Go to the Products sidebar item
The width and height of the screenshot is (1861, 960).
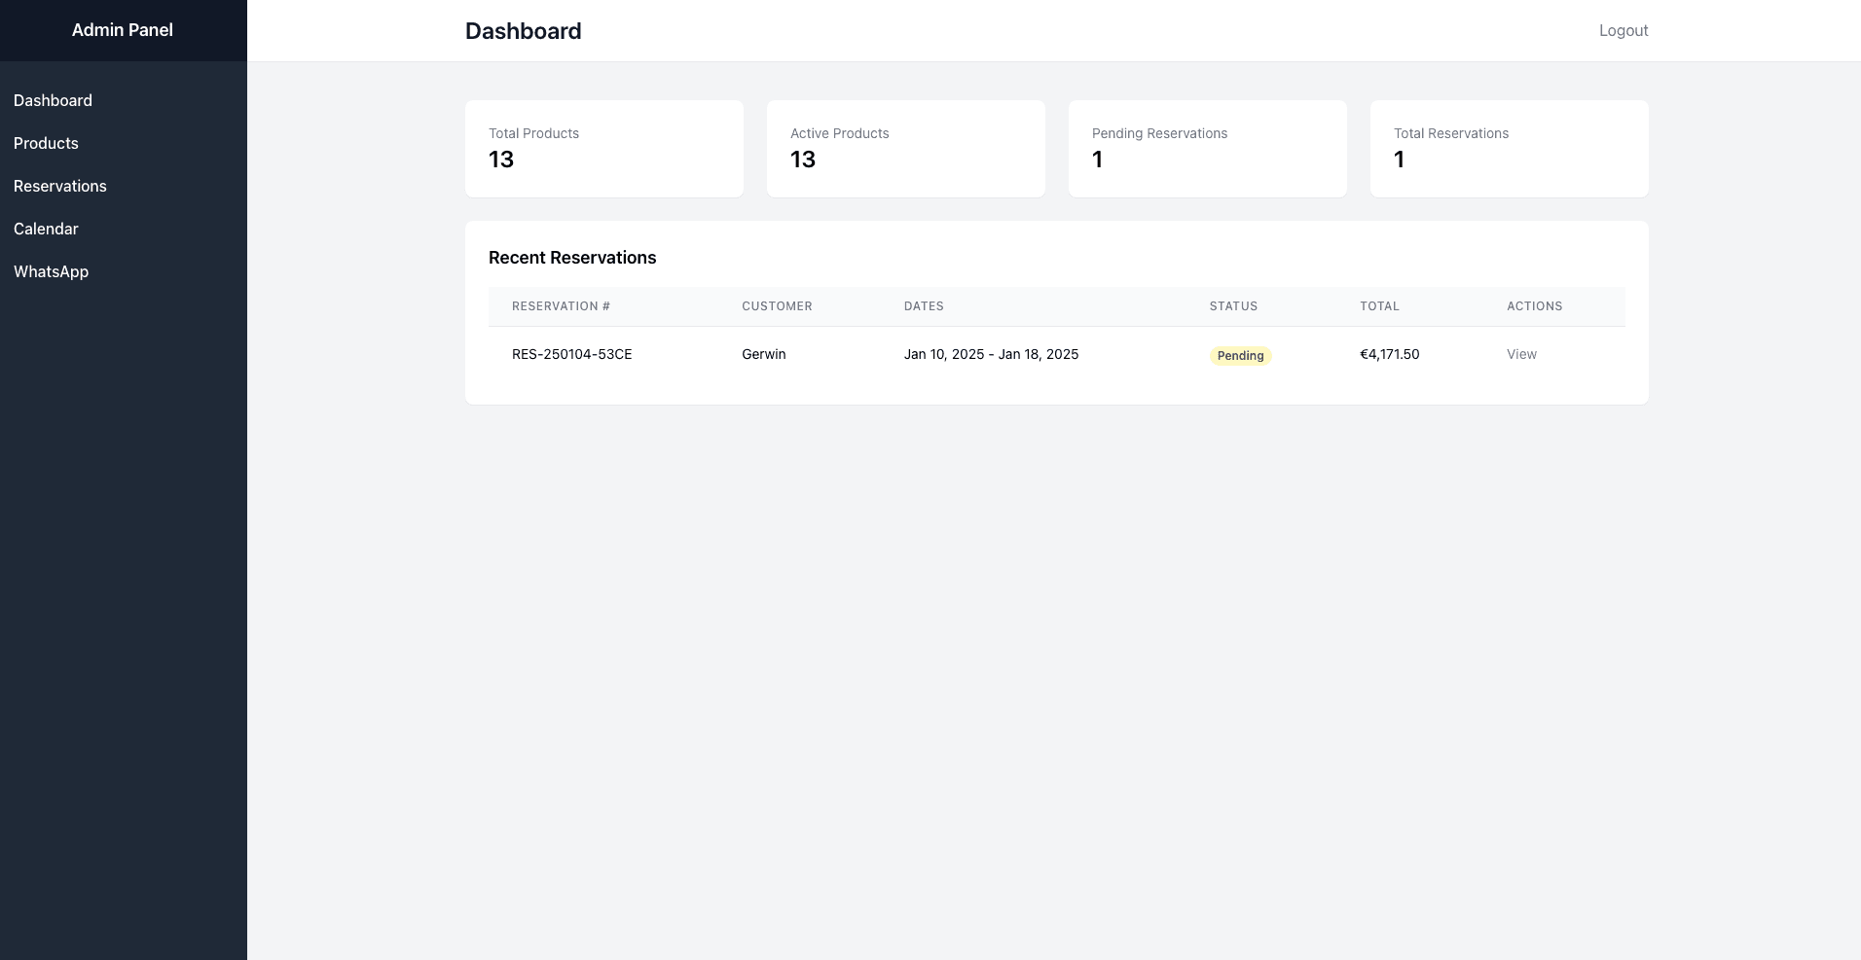(46, 143)
